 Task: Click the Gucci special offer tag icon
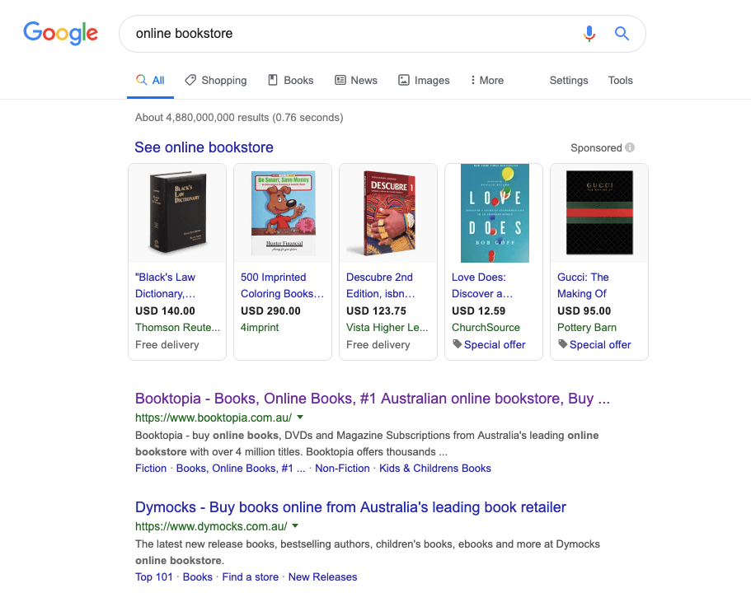563,344
